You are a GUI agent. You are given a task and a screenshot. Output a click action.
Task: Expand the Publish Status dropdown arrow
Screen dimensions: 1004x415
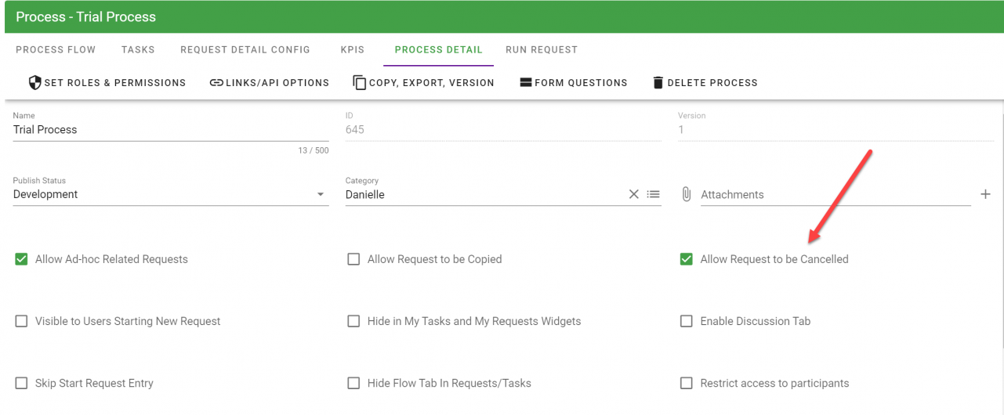(x=321, y=194)
